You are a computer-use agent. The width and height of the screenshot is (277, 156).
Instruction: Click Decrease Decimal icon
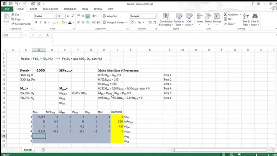(x=155, y=23)
